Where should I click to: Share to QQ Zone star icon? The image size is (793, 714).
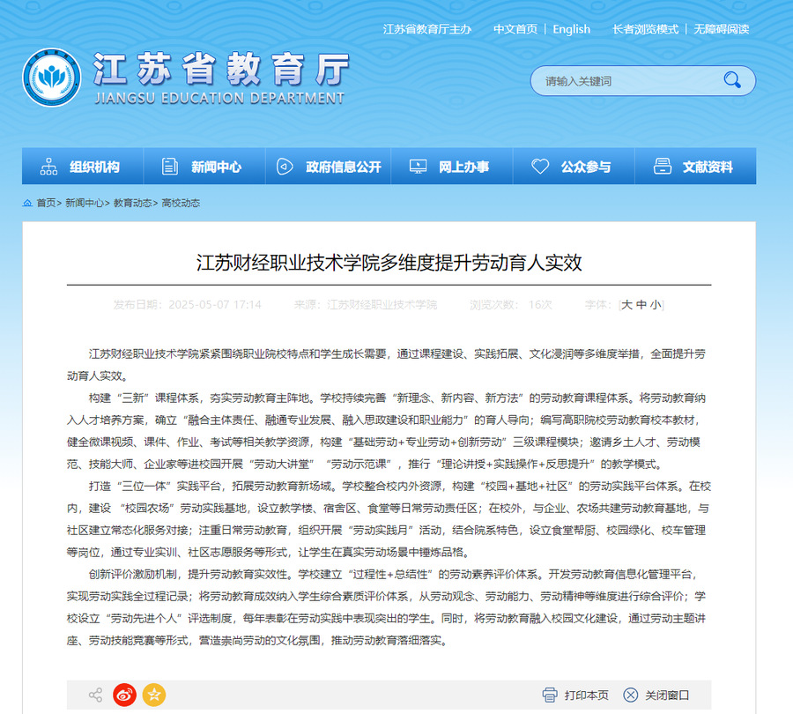(154, 695)
